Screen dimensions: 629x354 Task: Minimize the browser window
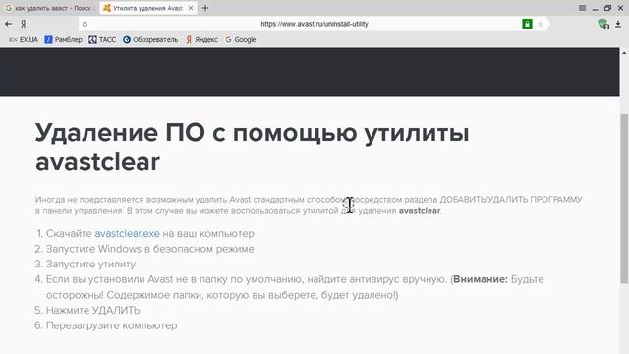pyautogui.click(x=595, y=8)
